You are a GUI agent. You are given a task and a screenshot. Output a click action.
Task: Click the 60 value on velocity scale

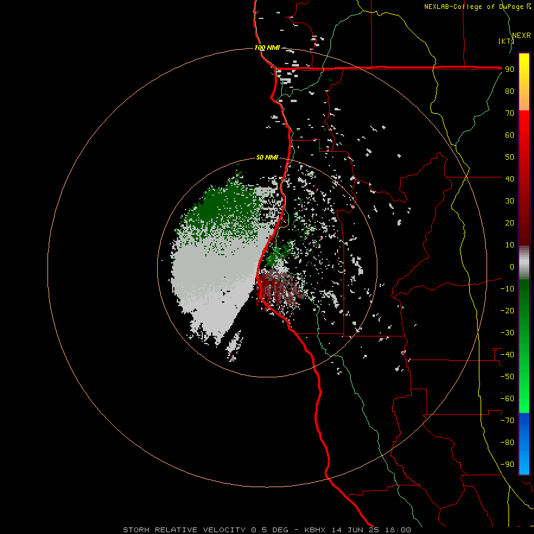click(x=510, y=135)
